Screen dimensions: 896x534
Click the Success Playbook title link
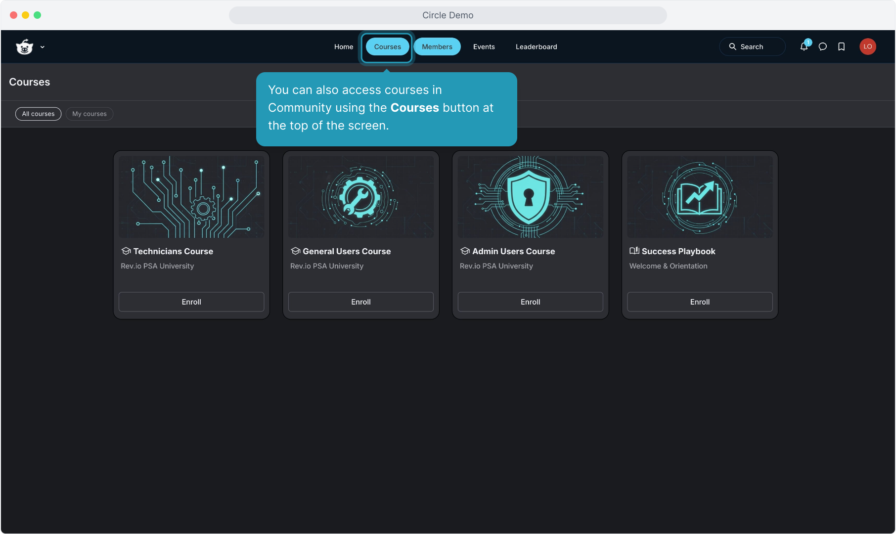tap(678, 251)
